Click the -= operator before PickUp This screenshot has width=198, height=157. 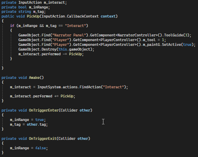(65, 54)
